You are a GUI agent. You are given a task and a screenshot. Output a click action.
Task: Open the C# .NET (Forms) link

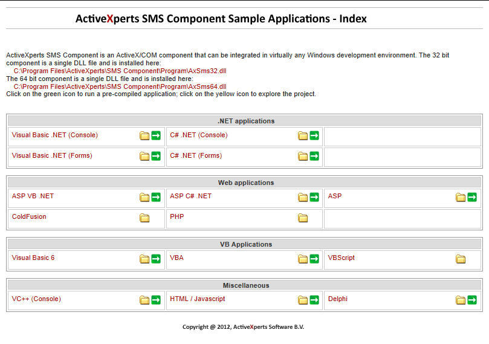(x=196, y=155)
